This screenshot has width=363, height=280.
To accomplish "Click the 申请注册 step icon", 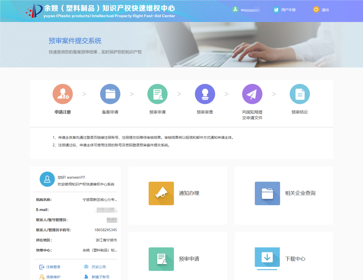I will [x=63, y=94].
